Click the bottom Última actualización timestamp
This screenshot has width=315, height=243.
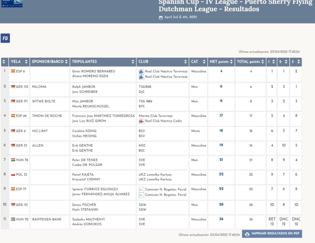(209, 235)
